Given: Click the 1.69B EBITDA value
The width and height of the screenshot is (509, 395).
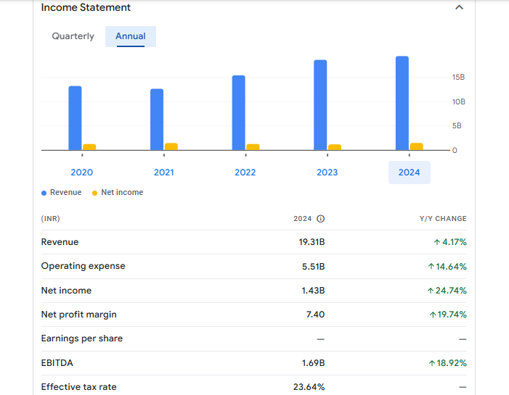Looking at the screenshot, I should pyautogui.click(x=313, y=363).
